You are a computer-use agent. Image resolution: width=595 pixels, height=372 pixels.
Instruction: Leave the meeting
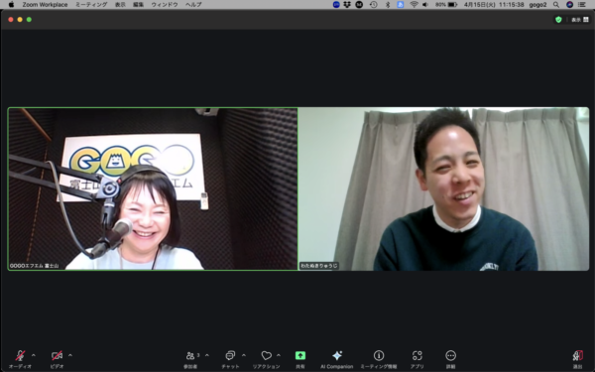[x=577, y=359]
